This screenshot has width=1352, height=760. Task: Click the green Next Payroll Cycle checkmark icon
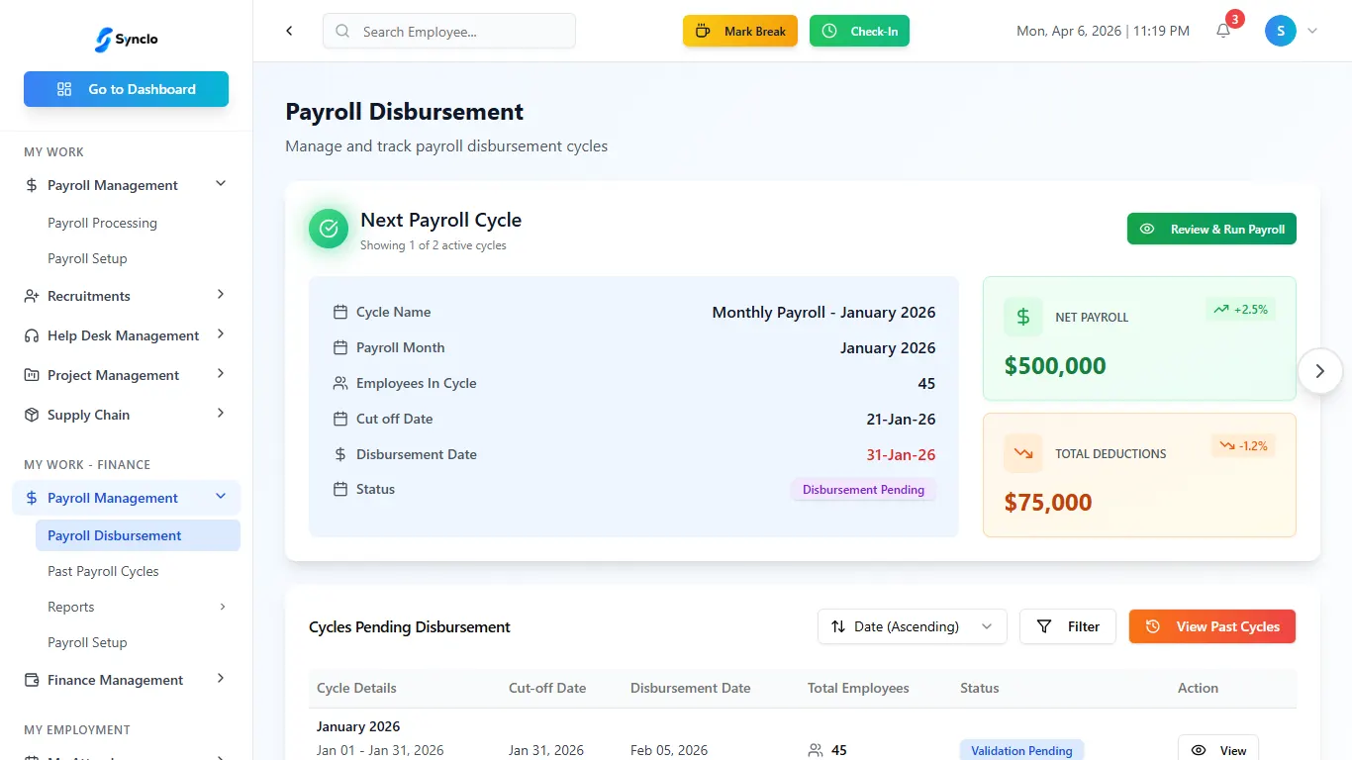pos(329,229)
